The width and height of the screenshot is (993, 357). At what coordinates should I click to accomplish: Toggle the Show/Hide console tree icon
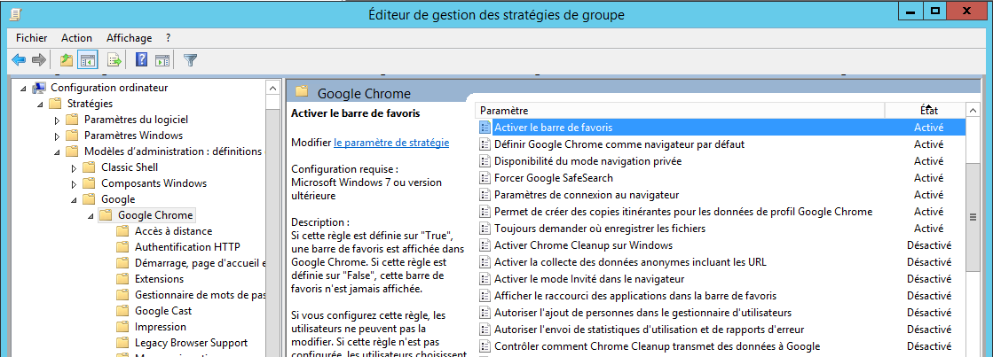click(87, 60)
